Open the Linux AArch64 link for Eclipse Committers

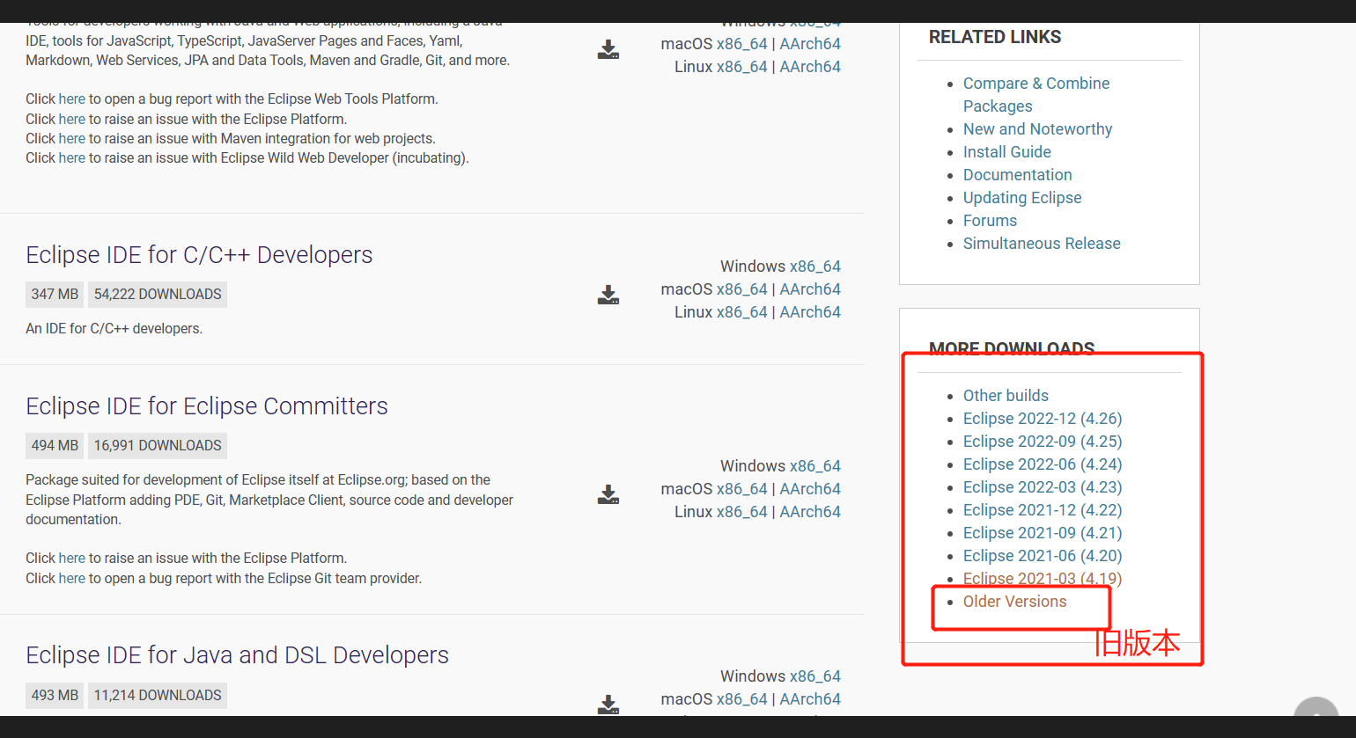810,512
